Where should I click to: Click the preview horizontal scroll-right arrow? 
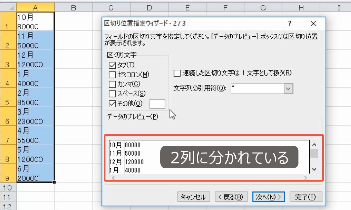(x=305, y=178)
